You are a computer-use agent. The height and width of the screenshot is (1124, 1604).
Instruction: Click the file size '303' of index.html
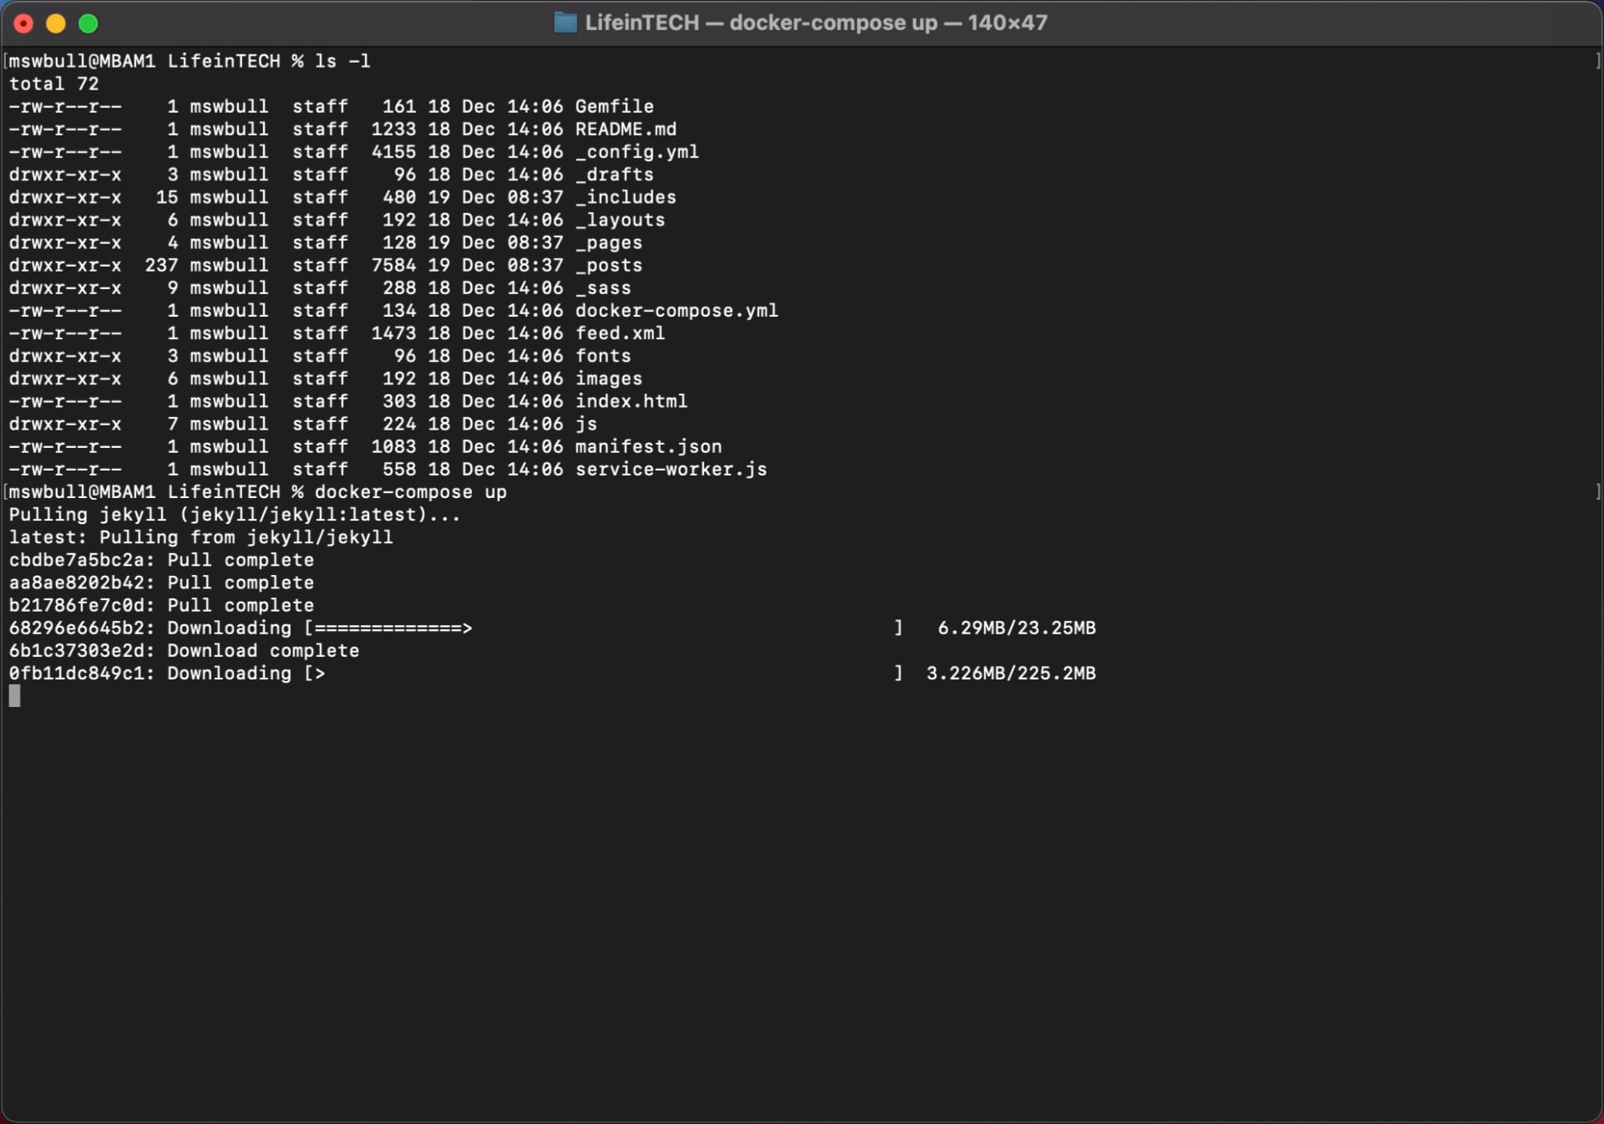(399, 401)
